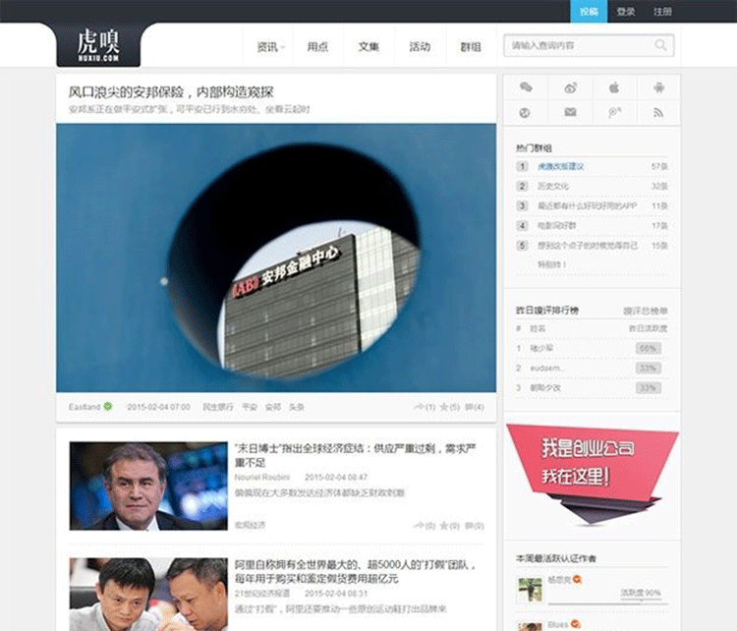Open the 资讯 dropdown in the navigation

tap(270, 46)
